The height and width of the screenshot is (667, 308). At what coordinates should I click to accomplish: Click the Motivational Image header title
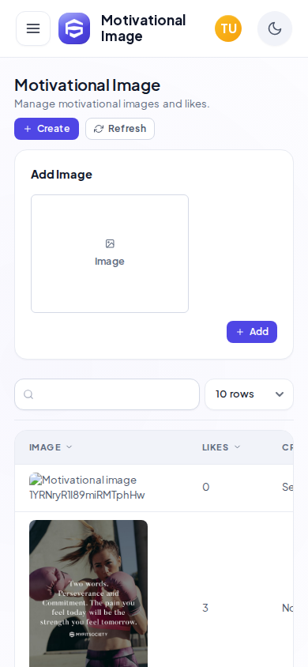tap(143, 28)
